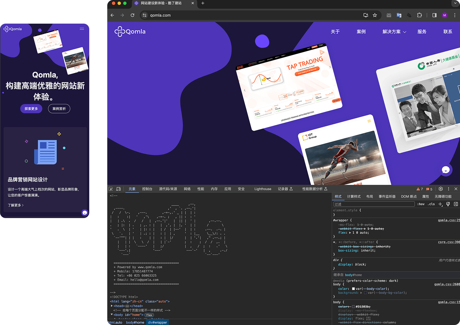The image size is (460, 325).
Task: Open site information icon in address bar
Action: click(x=145, y=15)
